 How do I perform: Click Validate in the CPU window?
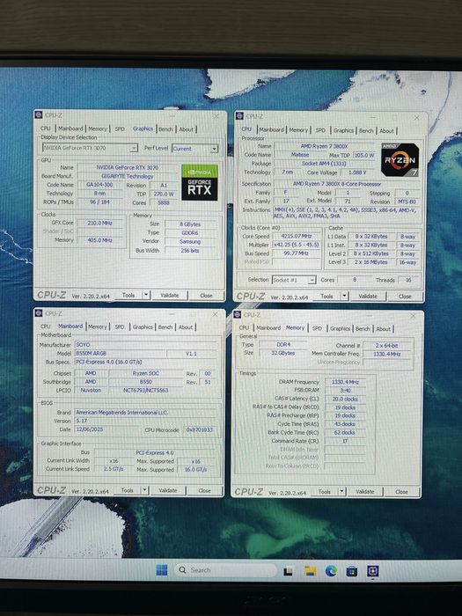coord(368,297)
